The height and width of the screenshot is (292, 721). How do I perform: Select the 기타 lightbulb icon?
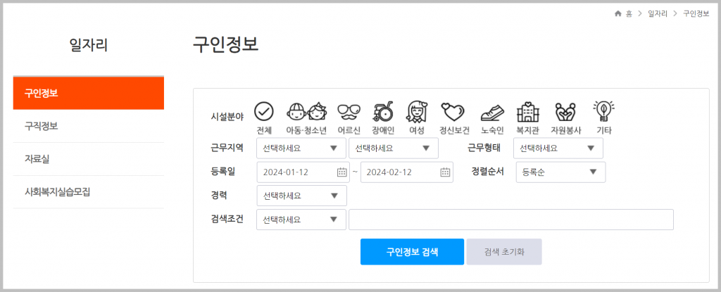coord(603,111)
